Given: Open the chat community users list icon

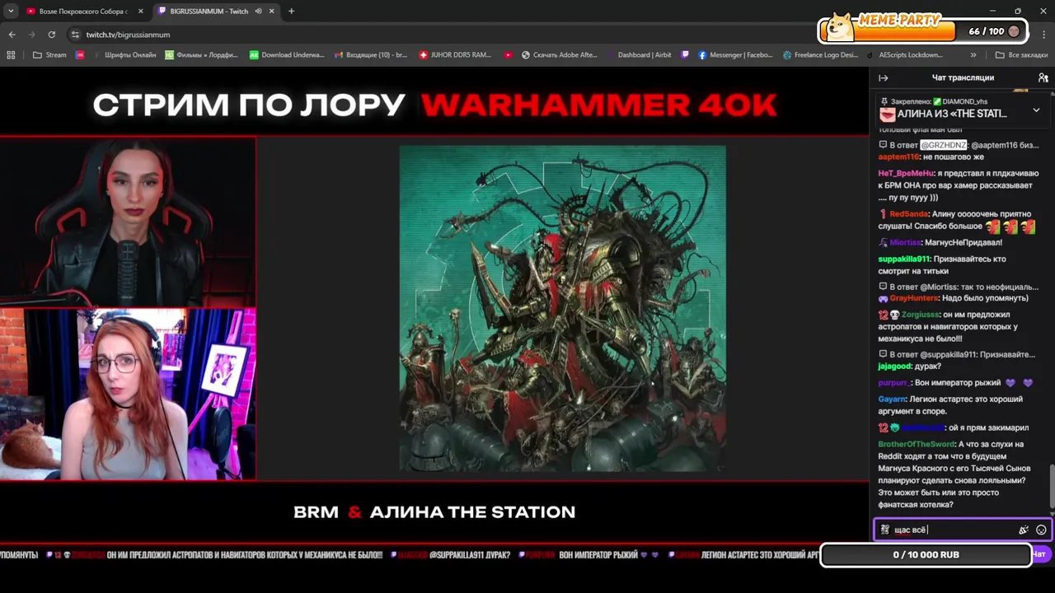Looking at the screenshot, I should (1043, 77).
